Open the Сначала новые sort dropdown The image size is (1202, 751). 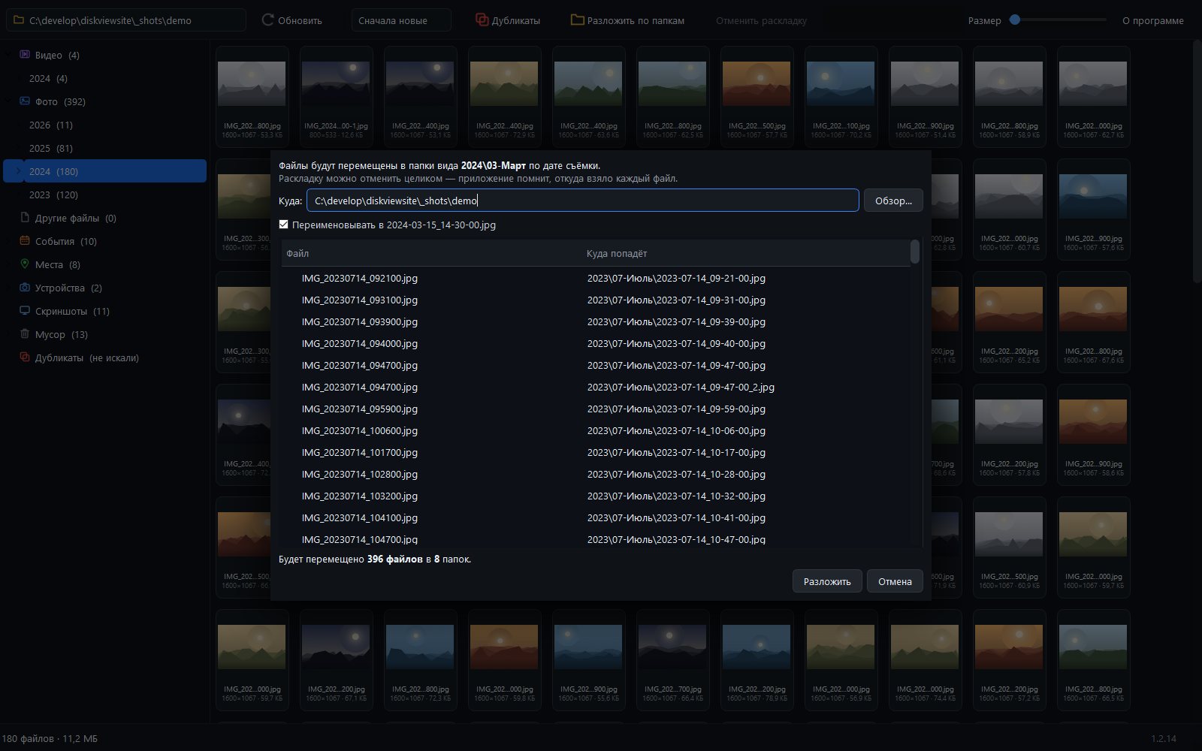[401, 20]
